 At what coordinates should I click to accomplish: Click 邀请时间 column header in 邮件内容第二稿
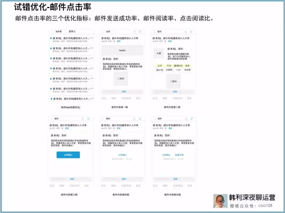pyautogui.click(x=178, y=66)
